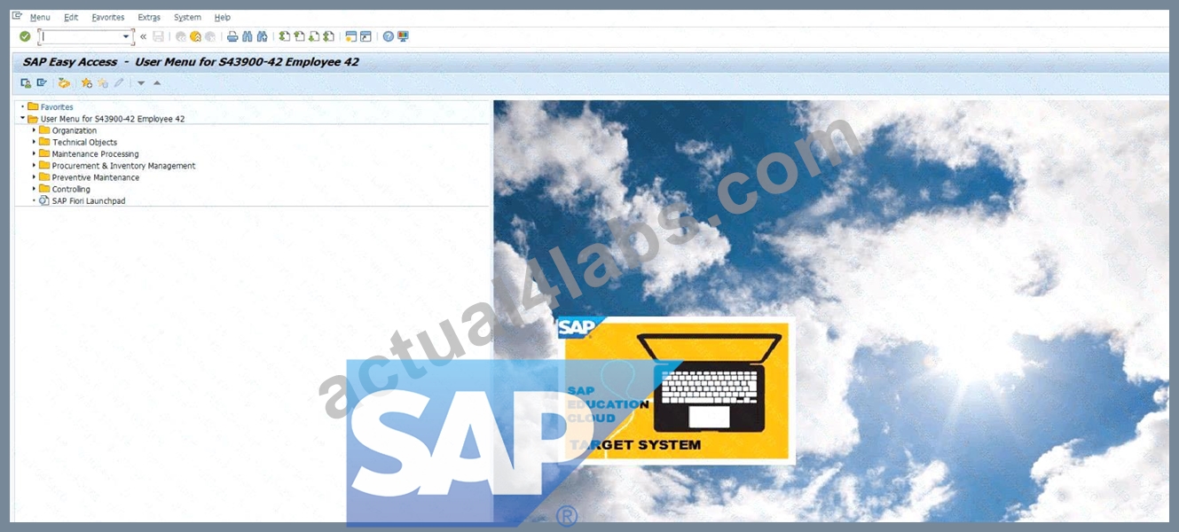
Task: Click the greyed Back arrow icon
Action: 181,36
